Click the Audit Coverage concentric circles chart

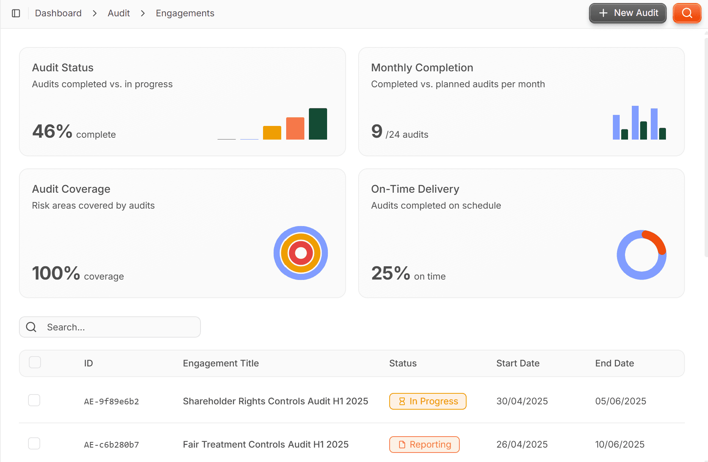(x=301, y=253)
